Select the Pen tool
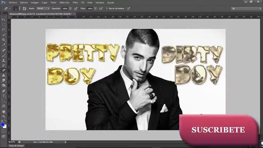Viewport: 263px width, 148px height. (x=4, y=91)
